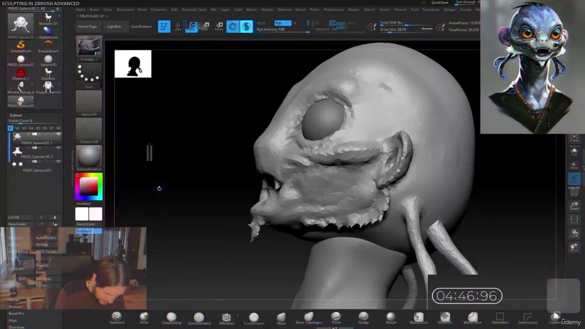Image resolution: width=585 pixels, height=329 pixels.
Task: Select the Draw mode icon
Action: [178, 27]
